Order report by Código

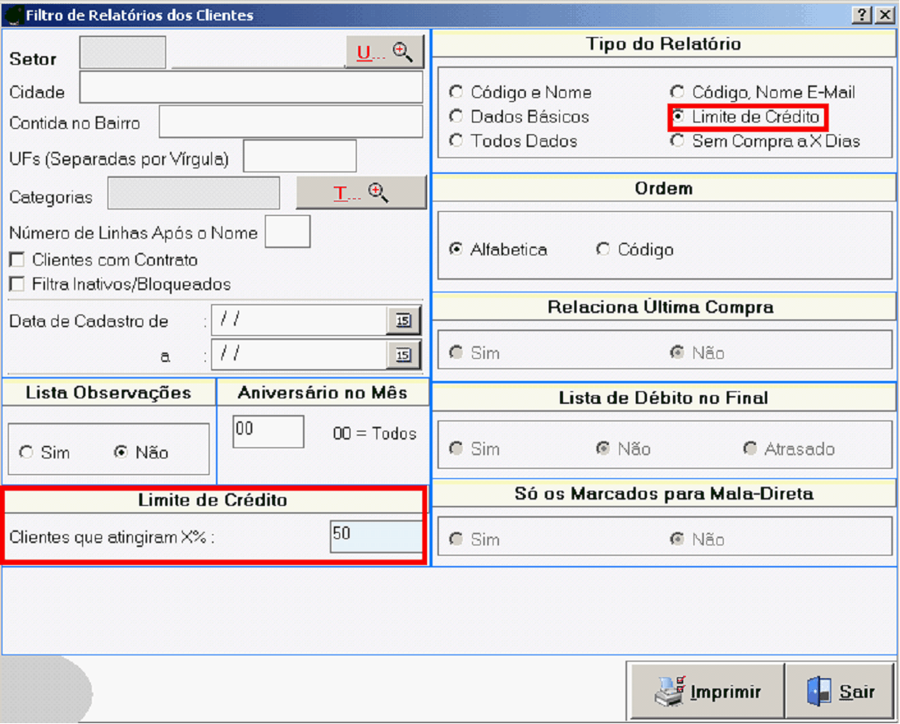tap(603, 250)
